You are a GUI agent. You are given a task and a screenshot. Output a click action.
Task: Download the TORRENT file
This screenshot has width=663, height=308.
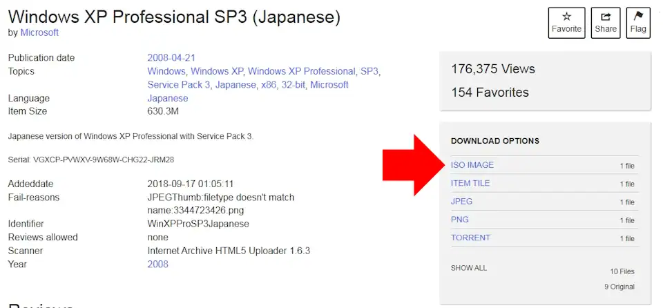470,238
